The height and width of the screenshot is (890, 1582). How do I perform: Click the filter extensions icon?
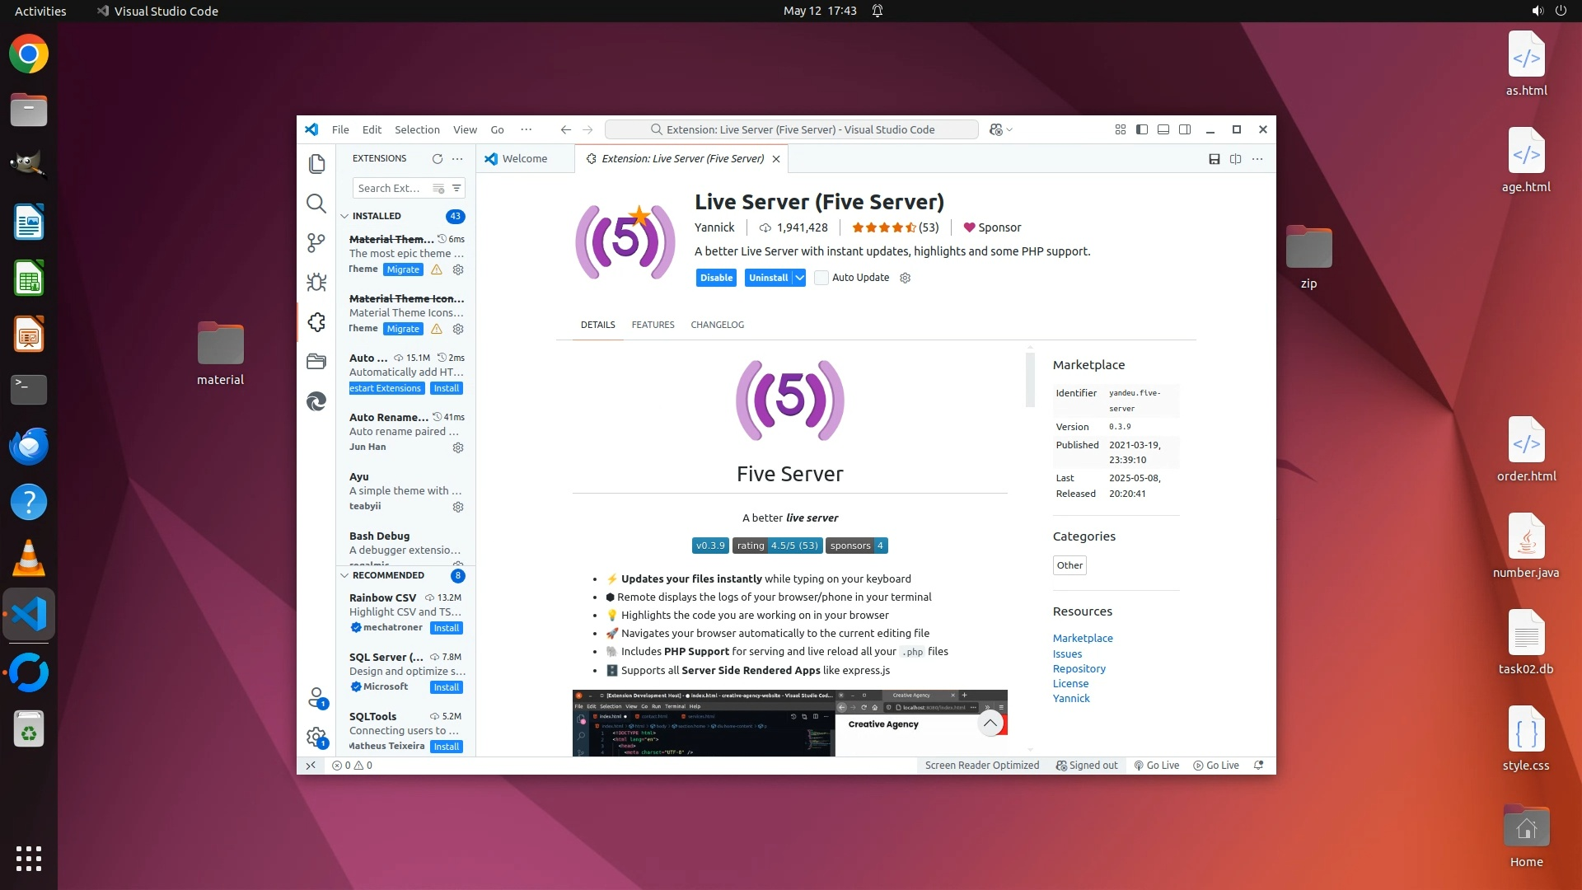[x=456, y=188]
